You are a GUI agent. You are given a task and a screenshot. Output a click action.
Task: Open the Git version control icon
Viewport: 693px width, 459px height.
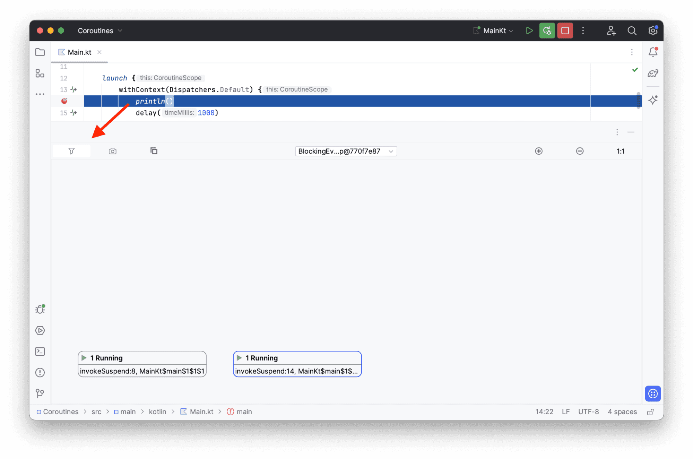(40, 393)
